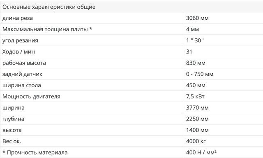Click the '3770 мм' width value
The height and width of the screenshot is (158, 263).
tap(197, 108)
